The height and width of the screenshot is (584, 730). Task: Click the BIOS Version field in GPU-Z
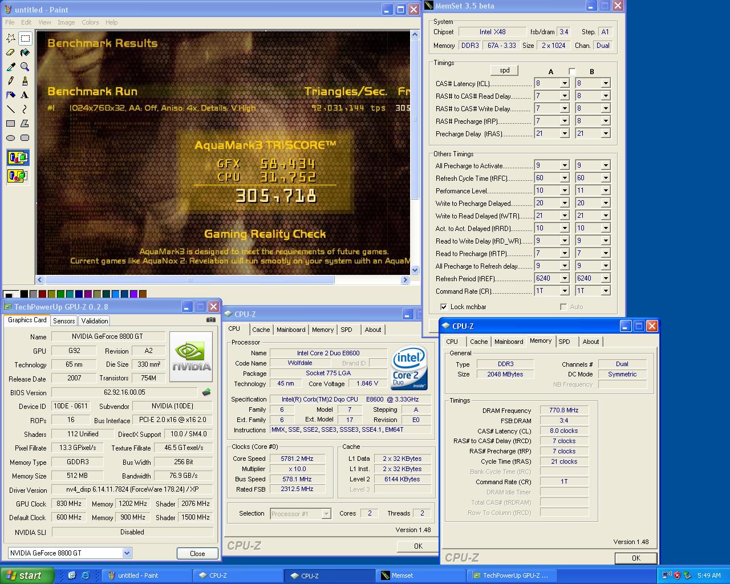point(124,392)
